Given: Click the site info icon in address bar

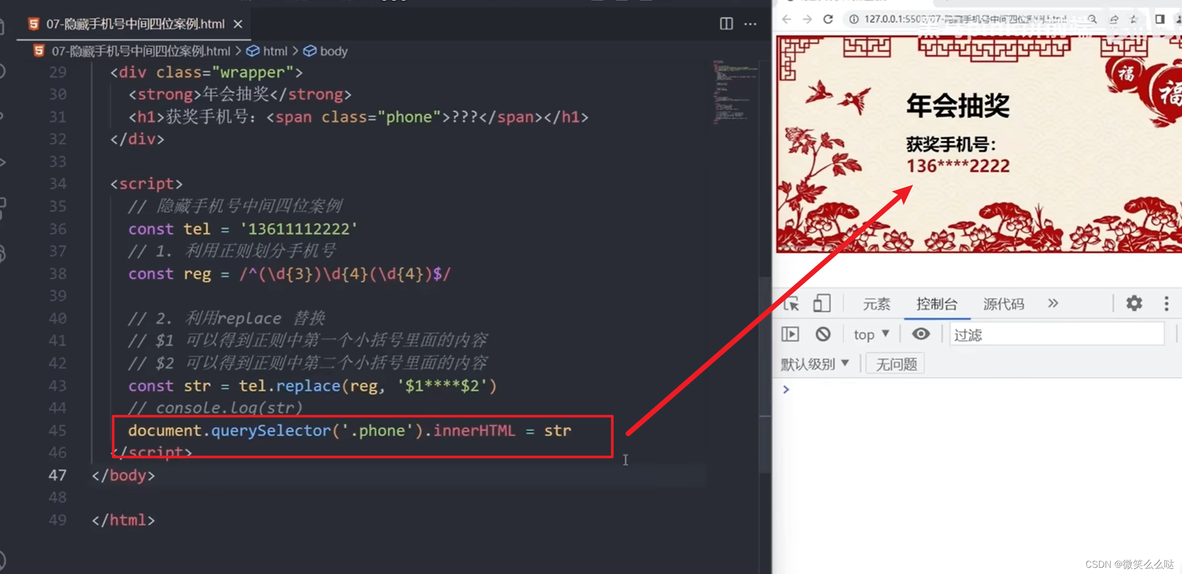Looking at the screenshot, I should click(x=854, y=20).
